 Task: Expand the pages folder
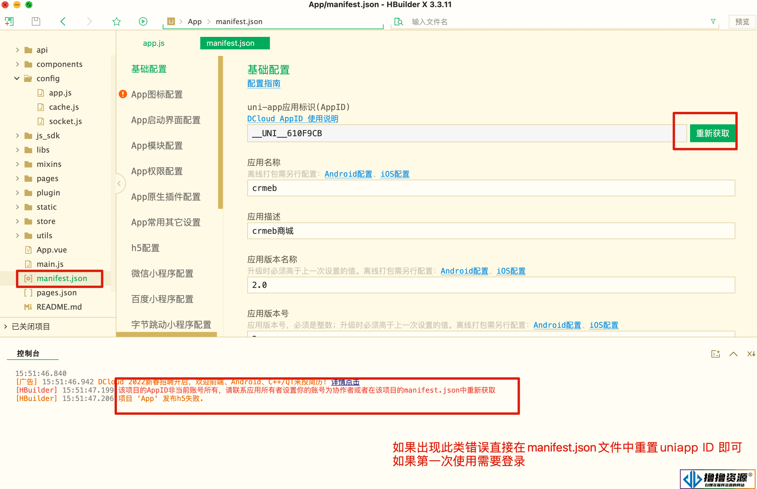point(18,178)
